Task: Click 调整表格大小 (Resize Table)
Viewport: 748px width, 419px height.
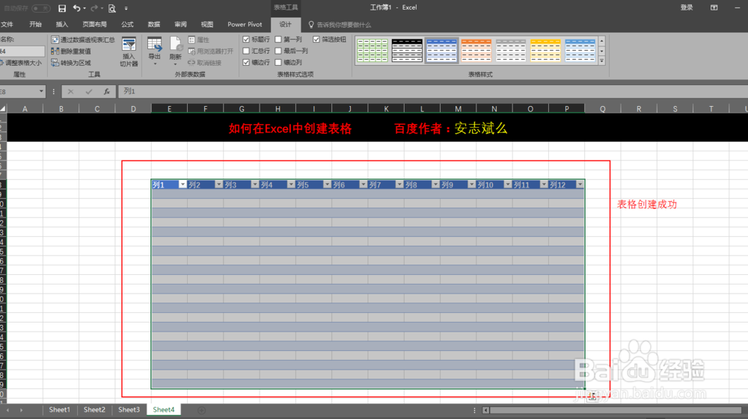Action: (21, 63)
